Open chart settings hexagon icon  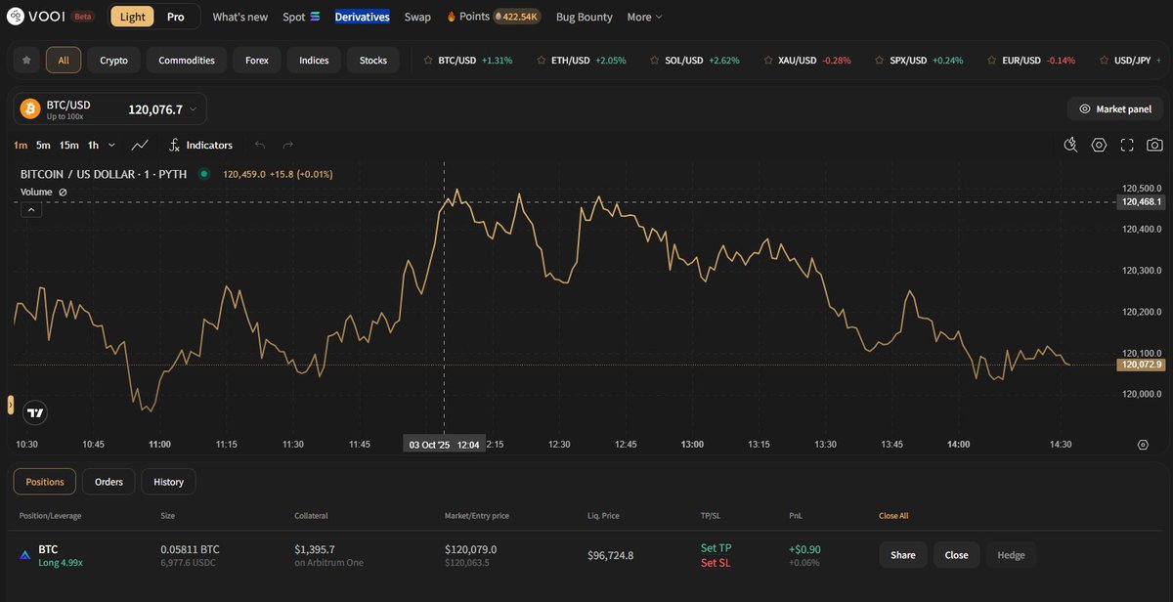1099,145
